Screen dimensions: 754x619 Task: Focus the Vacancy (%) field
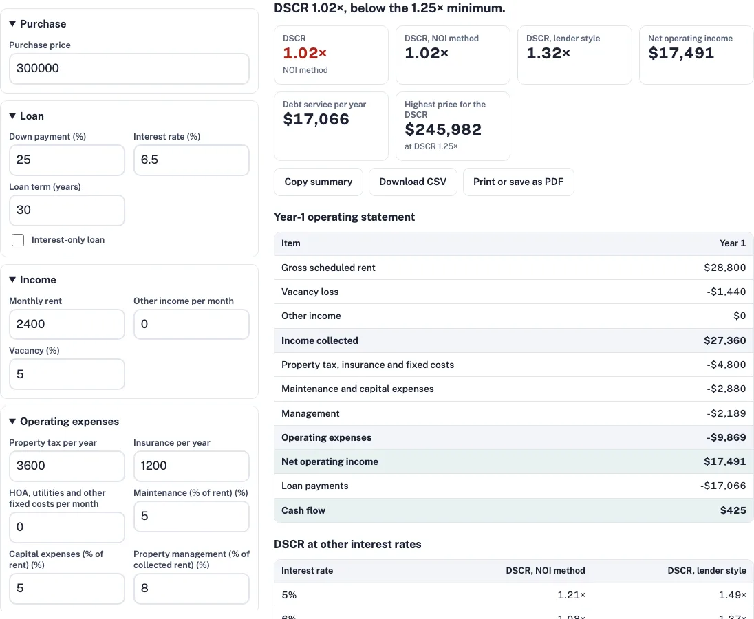[x=67, y=374]
